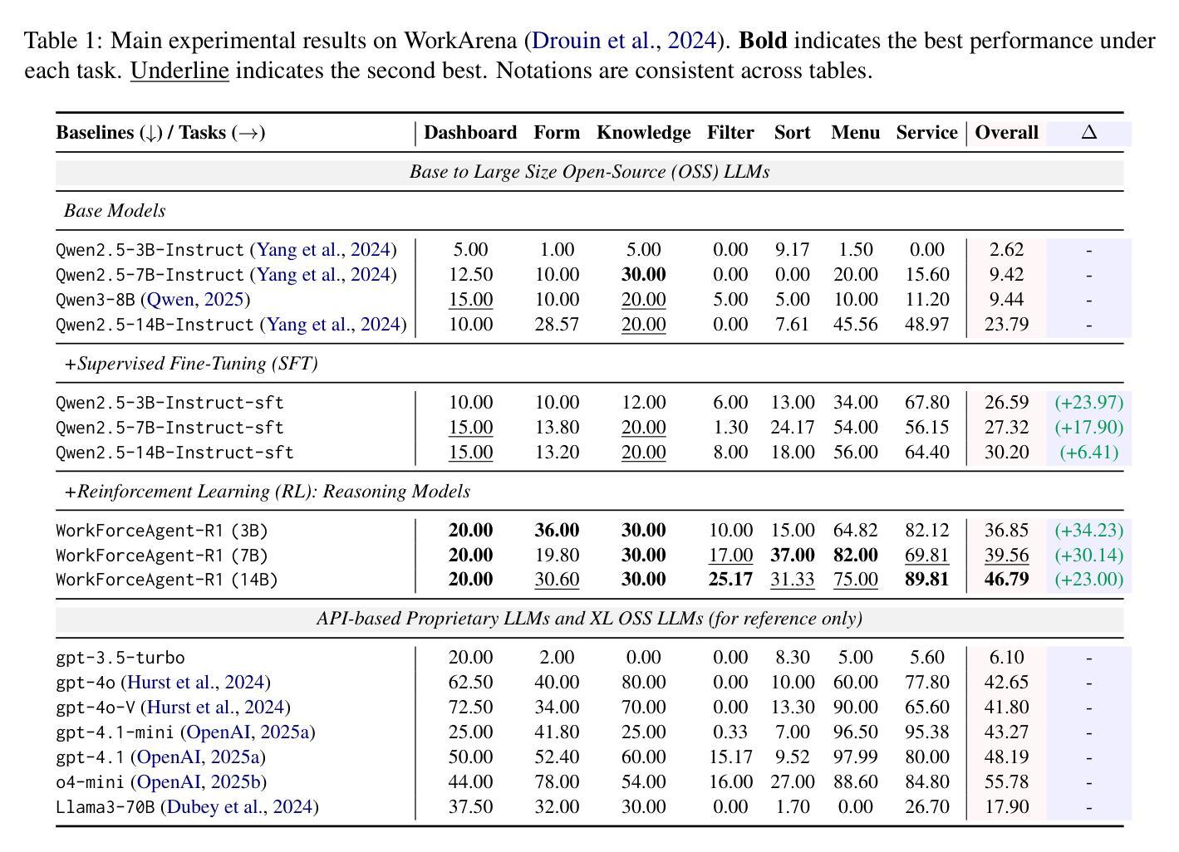This screenshot has height=852, width=1179.
Task: Select the Knowledge column header
Action: pos(644,133)
